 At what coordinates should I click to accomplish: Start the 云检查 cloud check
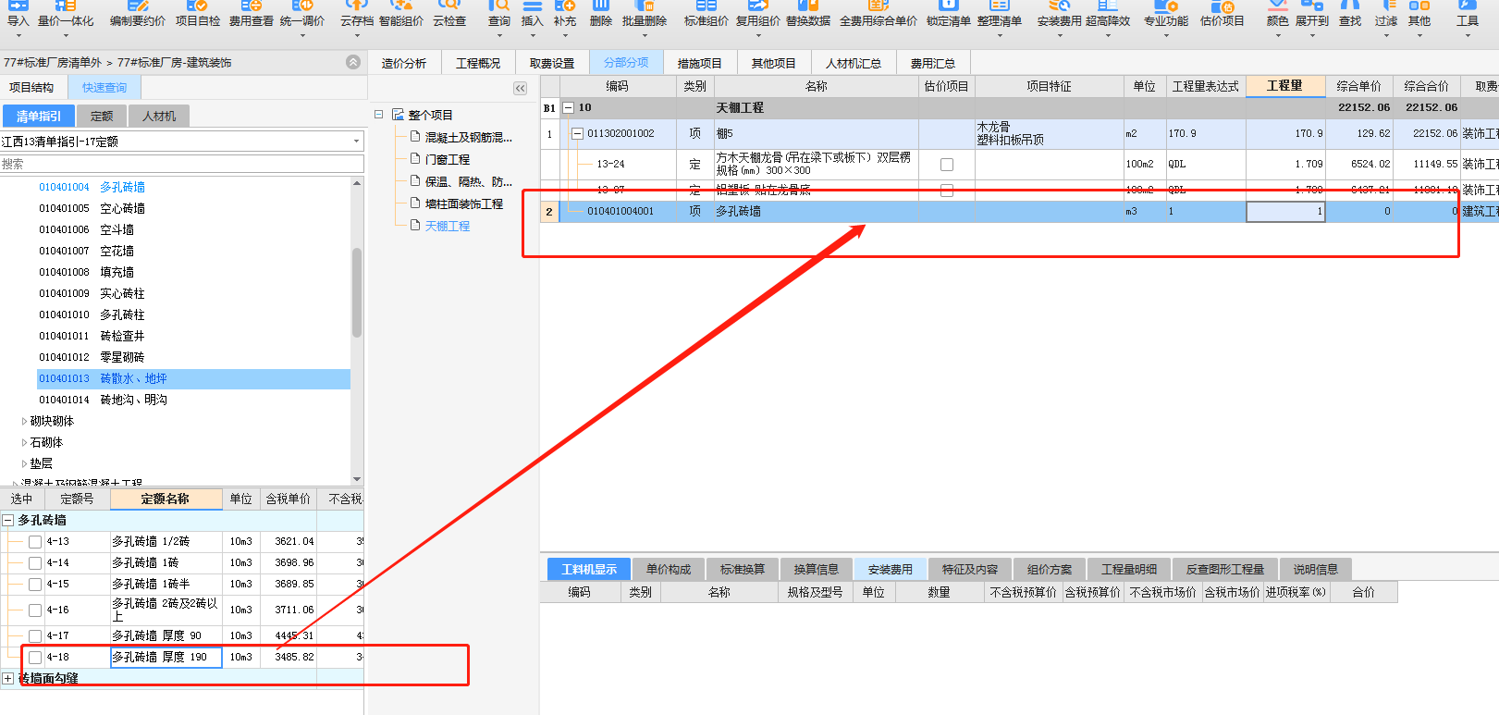449,14
